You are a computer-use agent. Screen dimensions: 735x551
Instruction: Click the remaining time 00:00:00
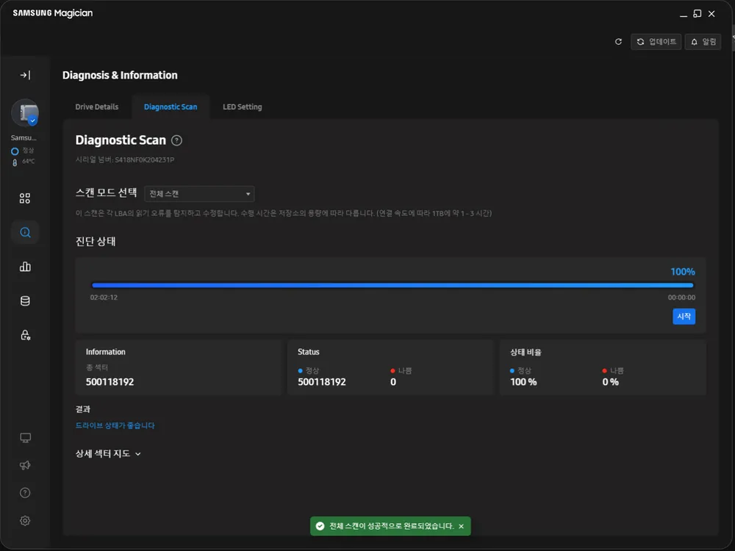(681, 298)
